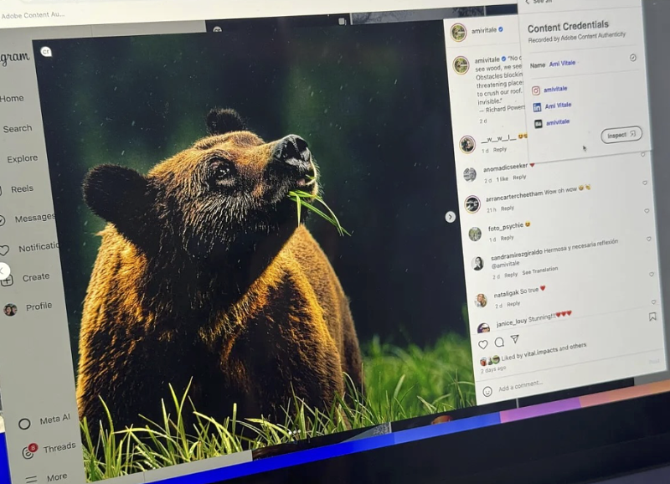The image size is (670, 484).
Task: Open the Meta AI circle icon
Action: 24,424
